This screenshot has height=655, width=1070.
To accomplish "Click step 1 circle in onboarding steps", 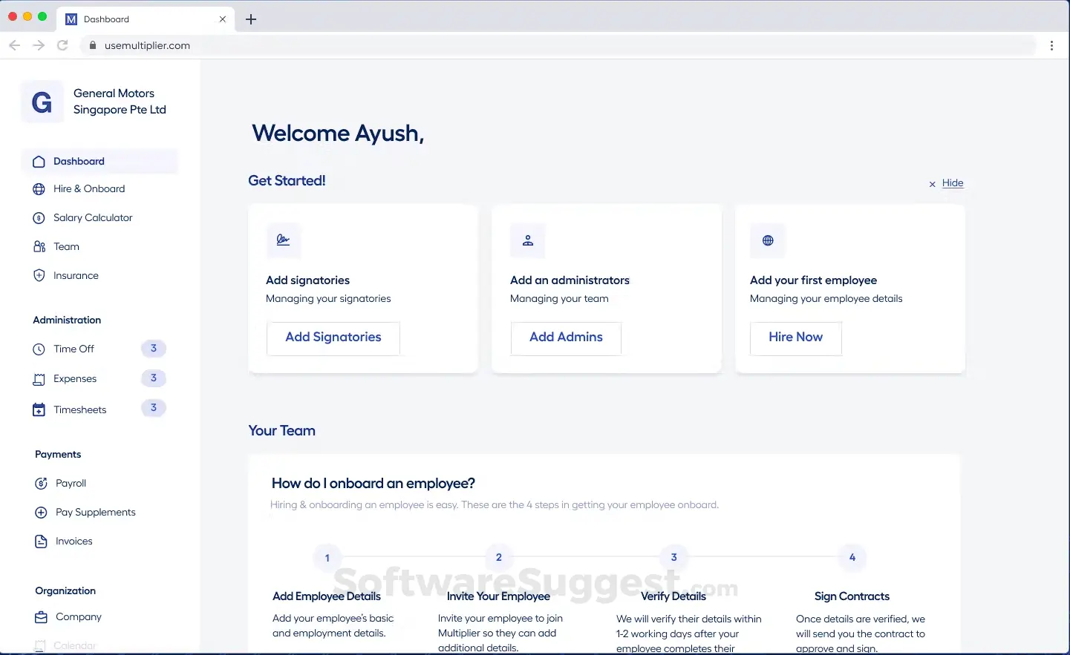I will 327,558.
